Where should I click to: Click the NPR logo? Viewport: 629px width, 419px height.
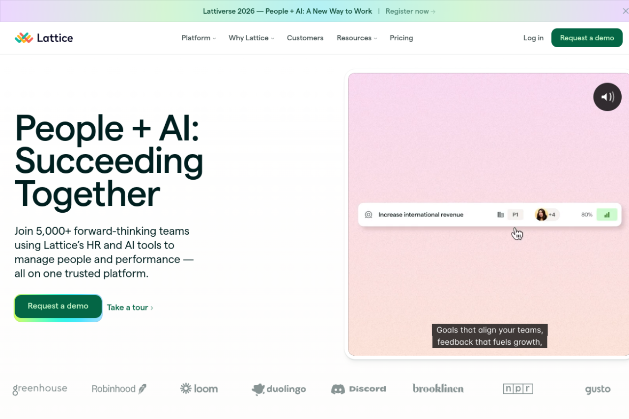point(518,389)
